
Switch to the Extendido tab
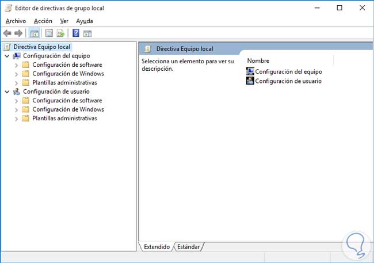tap(157, 247)
